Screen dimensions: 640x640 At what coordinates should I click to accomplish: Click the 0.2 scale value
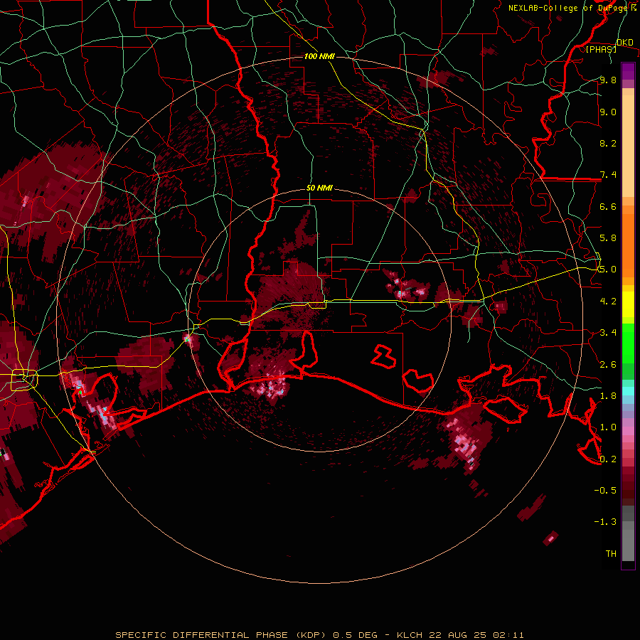click(608, 459)
